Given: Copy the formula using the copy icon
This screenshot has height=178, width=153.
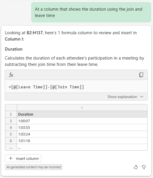Looking at the screenshot, I should (141, 75).
